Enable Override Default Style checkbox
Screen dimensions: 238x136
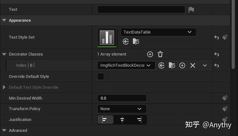101,76
